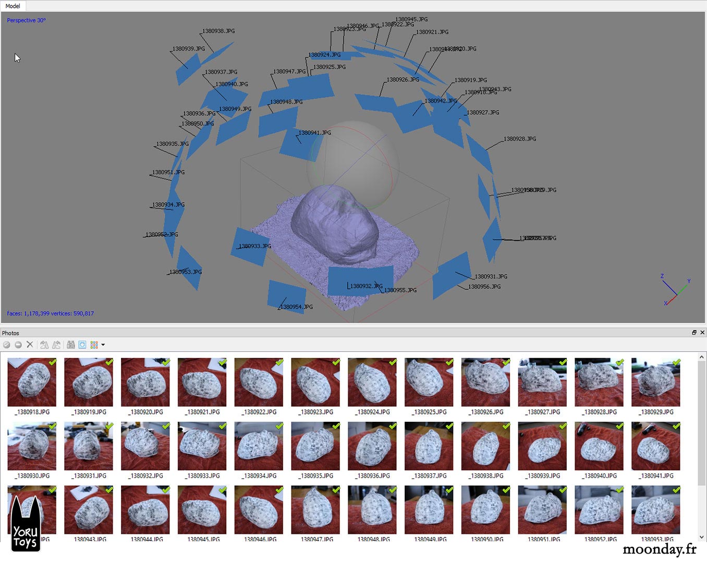Select thumbnail _1380935.JPG
This screenshot has width=707, height=563.
coord(315,446)
